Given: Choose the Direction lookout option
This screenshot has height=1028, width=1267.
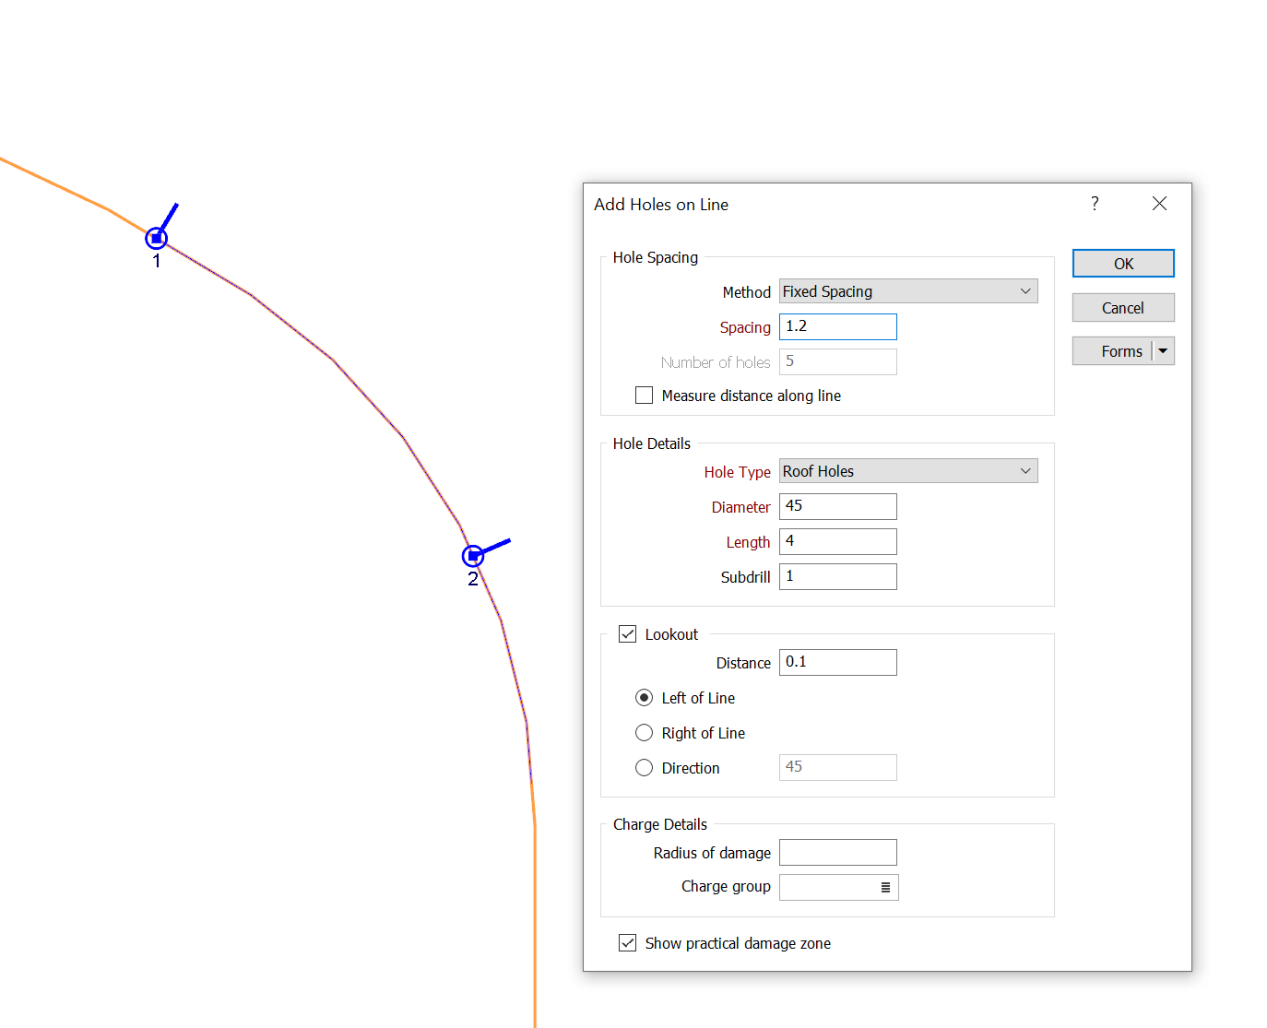Looking at the screenshot, I should click(x=644, y=767).
